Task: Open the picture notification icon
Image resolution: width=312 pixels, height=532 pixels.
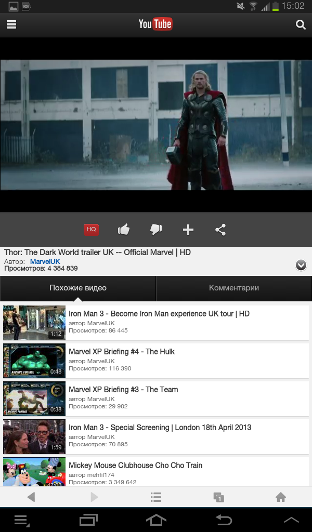Action: (13, 6)
